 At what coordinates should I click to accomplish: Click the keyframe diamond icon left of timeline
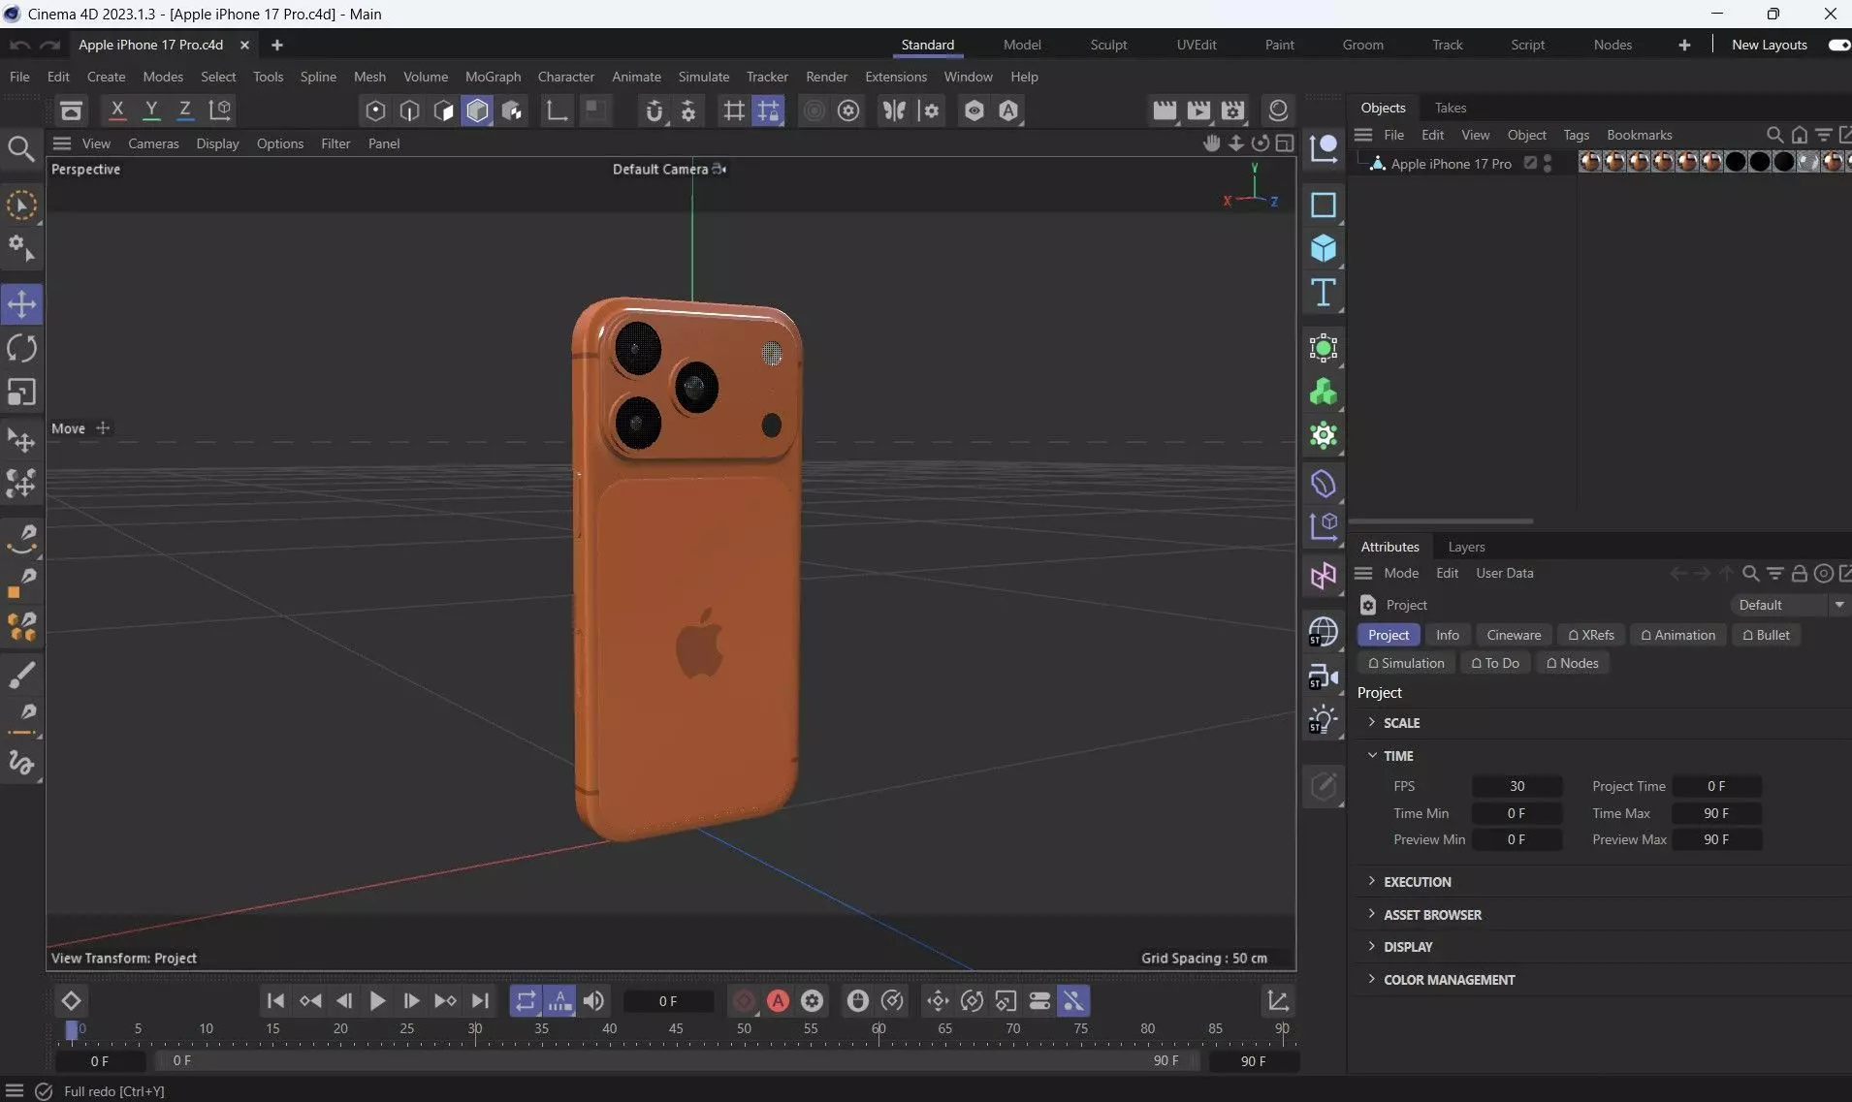(x=71, y=1000)
